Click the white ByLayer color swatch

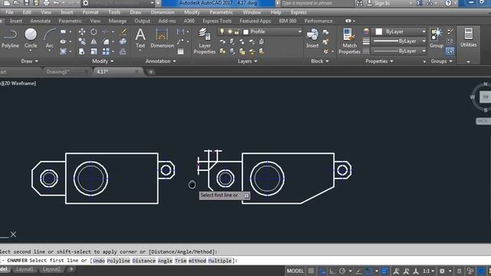[x=379, y=31]
